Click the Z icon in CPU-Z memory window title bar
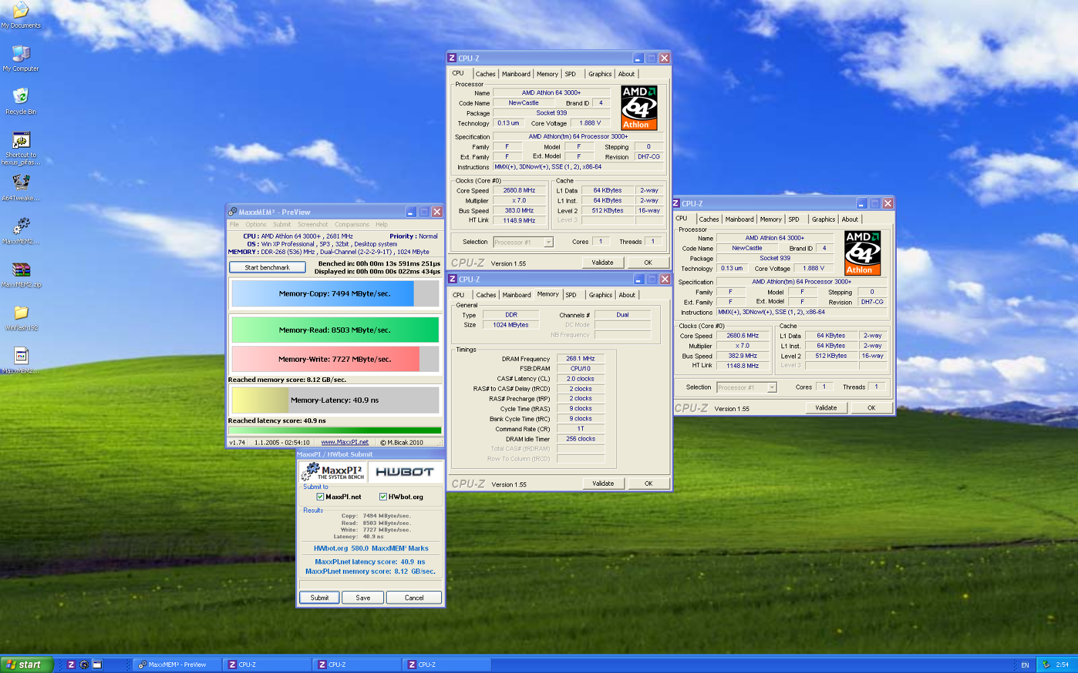Screen dimensions: 1078x673 tap(453, 279)
